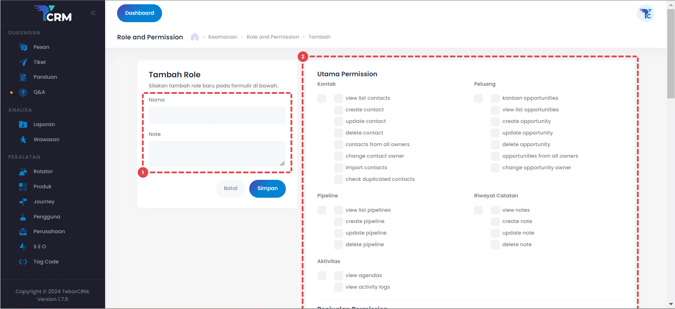675x309 pixels.
Task: Open the Pengguna menu item
Action: 46,217
